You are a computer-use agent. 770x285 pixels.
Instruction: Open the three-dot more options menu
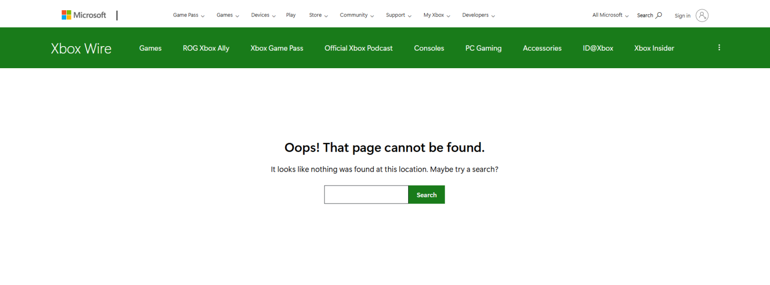(x=719, y=48)
